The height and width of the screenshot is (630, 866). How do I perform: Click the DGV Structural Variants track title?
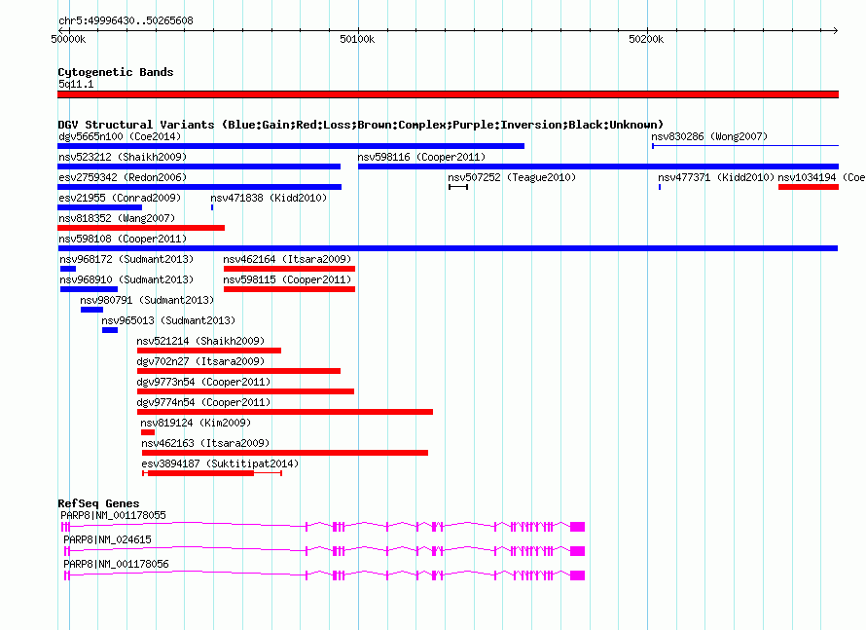point(360,125)
